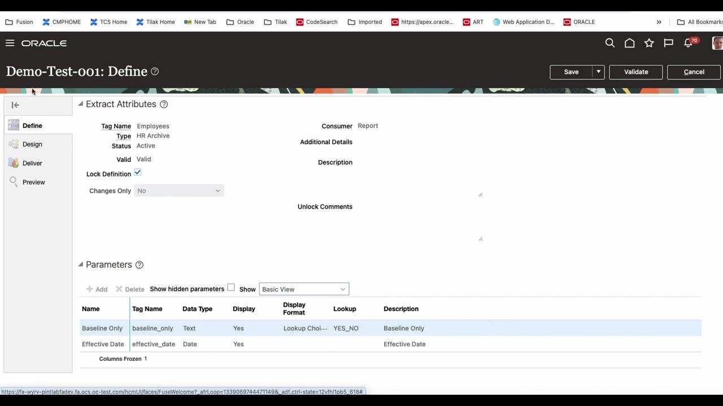Open the hamburger navigator menu
The width and height of the screenshot is (723, 406).
click(10, 43)
